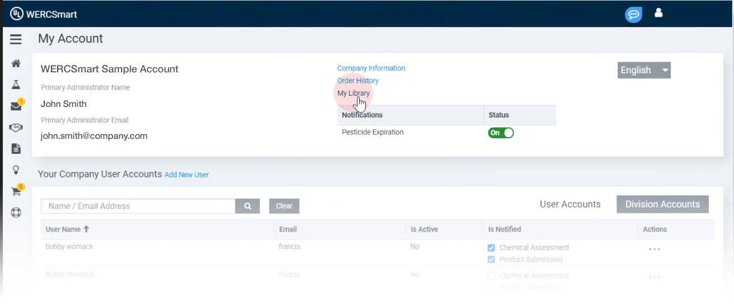Click Pesticide Expiration notification label
This screenshot has width=734, height=304.
373,132
